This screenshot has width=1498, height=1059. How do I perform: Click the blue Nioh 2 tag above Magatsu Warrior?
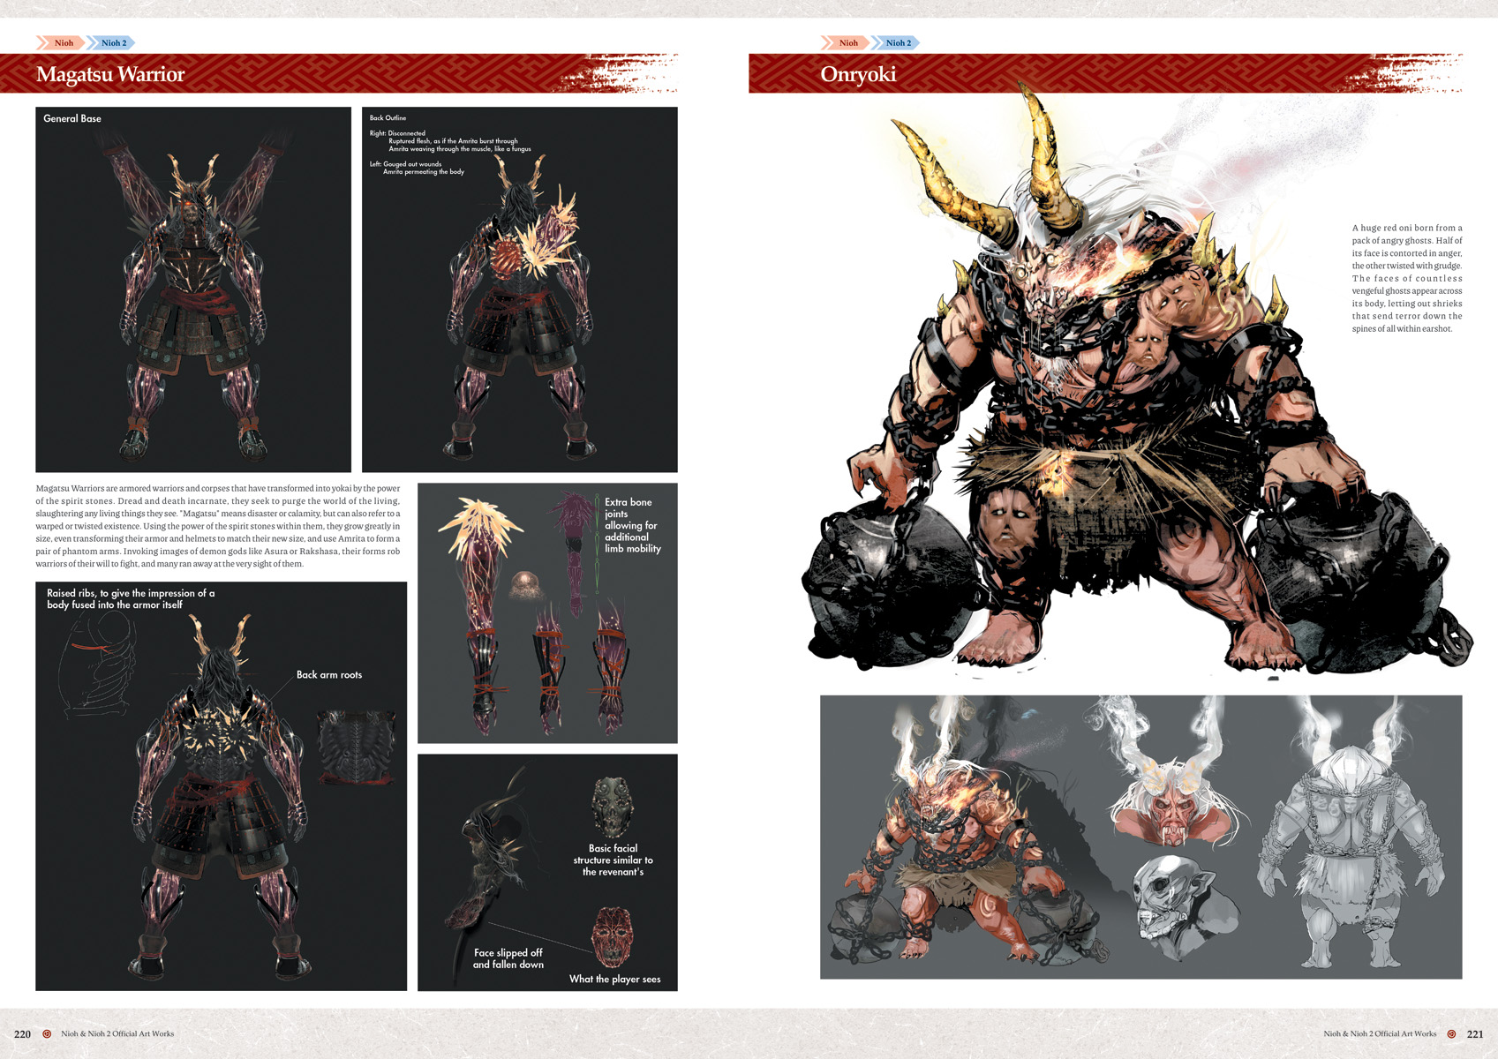112,42
